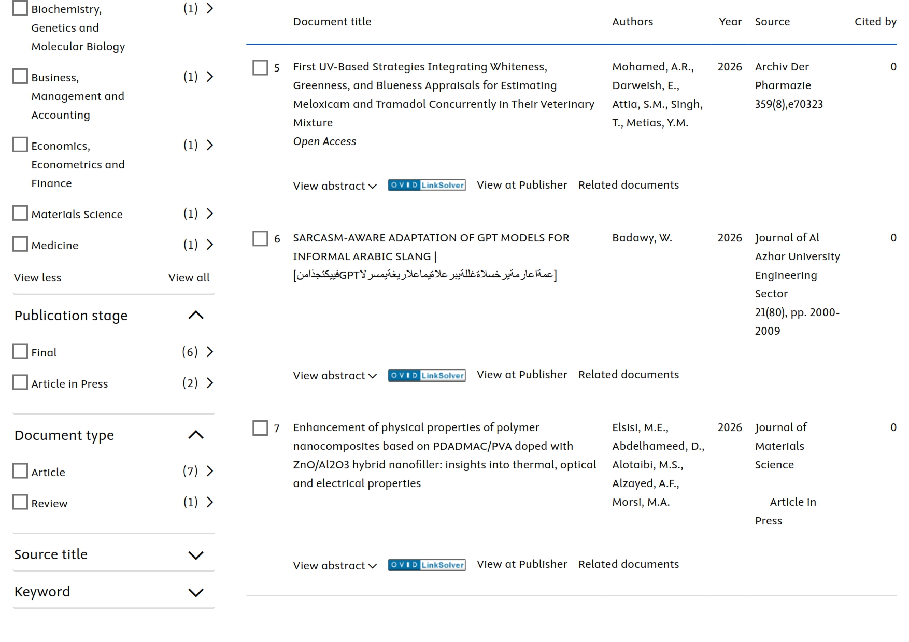Screen dimensions: 909x642
Task: Click View all subject areas link
Action: tap(189, 278)
